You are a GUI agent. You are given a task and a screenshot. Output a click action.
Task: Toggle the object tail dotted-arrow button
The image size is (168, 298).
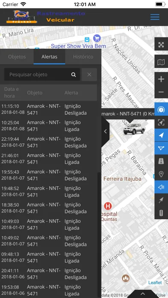[x=161, y=200]
